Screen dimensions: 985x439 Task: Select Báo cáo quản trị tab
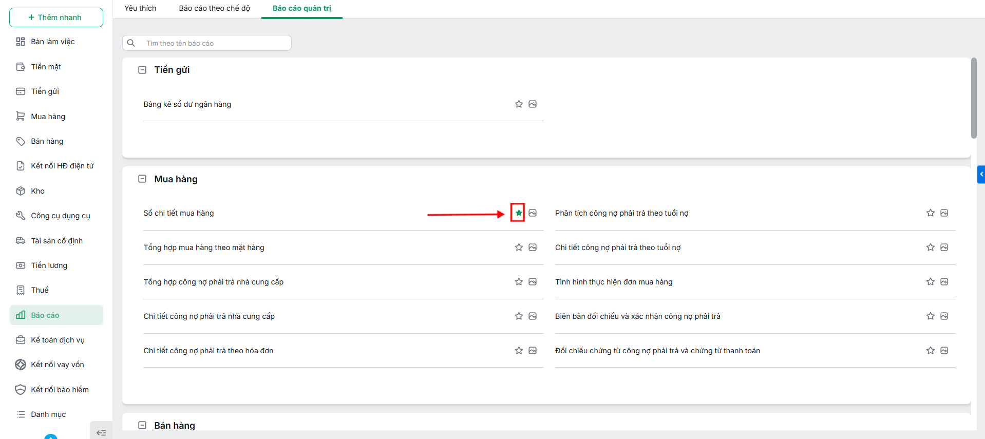(302, 8)
